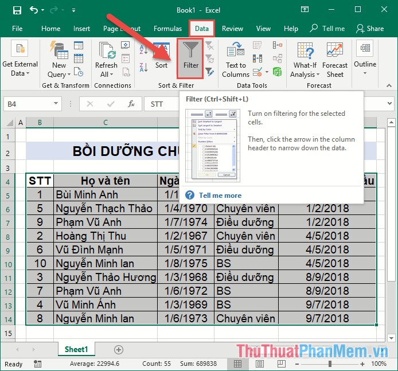
Task: Open the Data Validation dropdown arrow
Action: pyautogui.click(x=267, y=72)
